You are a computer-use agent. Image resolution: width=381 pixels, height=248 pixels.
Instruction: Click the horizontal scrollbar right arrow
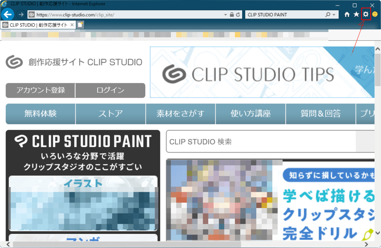[x=366, y=244]
